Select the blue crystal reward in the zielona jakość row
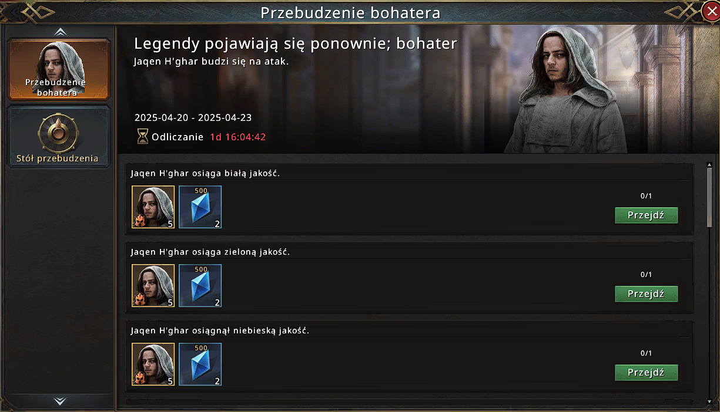The width and height of the screenshot is (720, 412). point(200,285)
